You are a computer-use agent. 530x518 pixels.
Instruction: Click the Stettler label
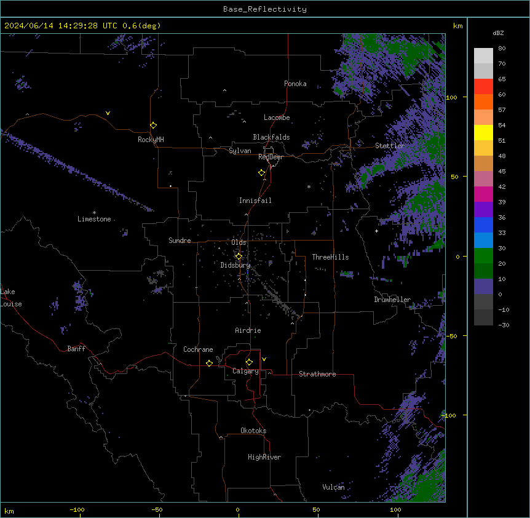[390, 146]
